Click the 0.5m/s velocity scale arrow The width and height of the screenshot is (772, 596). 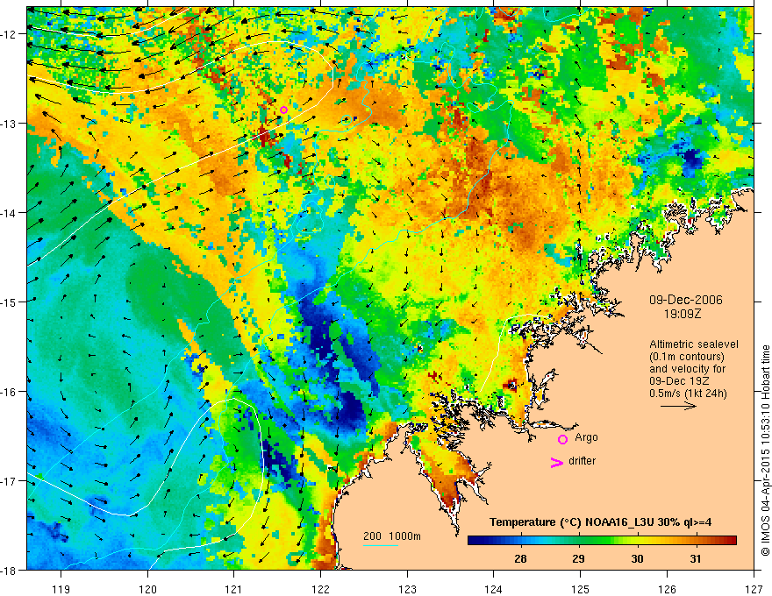(678, 406)
